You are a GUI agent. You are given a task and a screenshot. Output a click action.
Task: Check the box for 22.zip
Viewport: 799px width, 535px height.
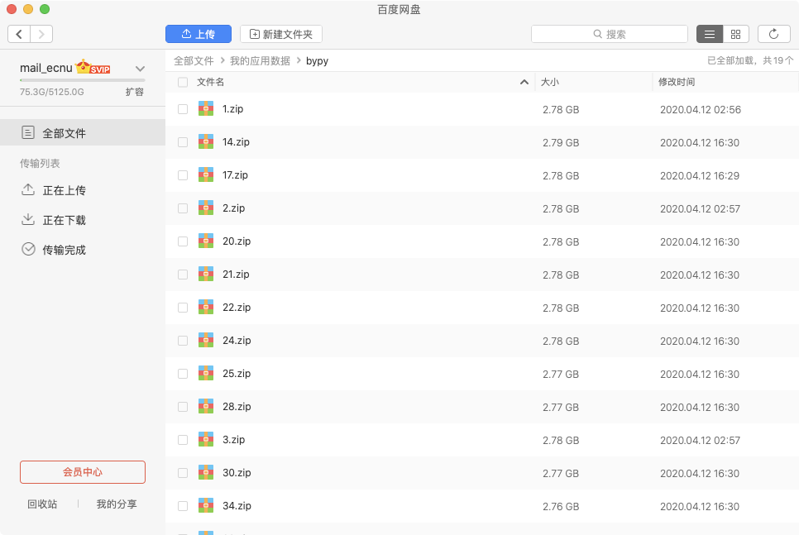(x=183, y=308)
